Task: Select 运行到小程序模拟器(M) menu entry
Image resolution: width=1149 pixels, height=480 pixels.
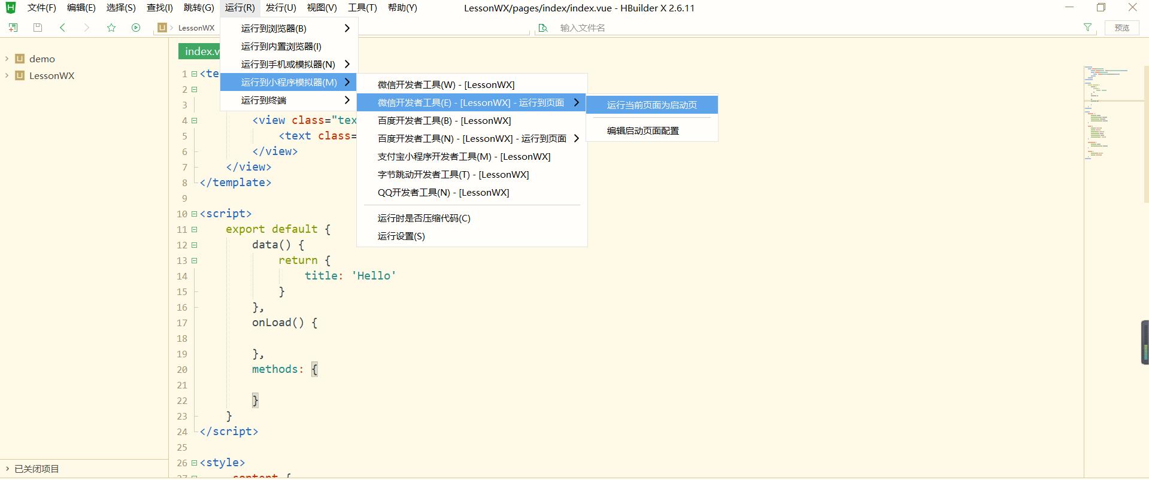Action: (289, 82)
